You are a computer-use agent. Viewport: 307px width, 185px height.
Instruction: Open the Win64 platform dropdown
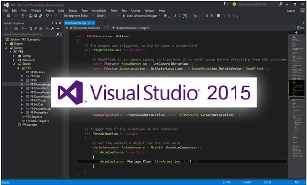pyautogui.click(x=108, y=16)
